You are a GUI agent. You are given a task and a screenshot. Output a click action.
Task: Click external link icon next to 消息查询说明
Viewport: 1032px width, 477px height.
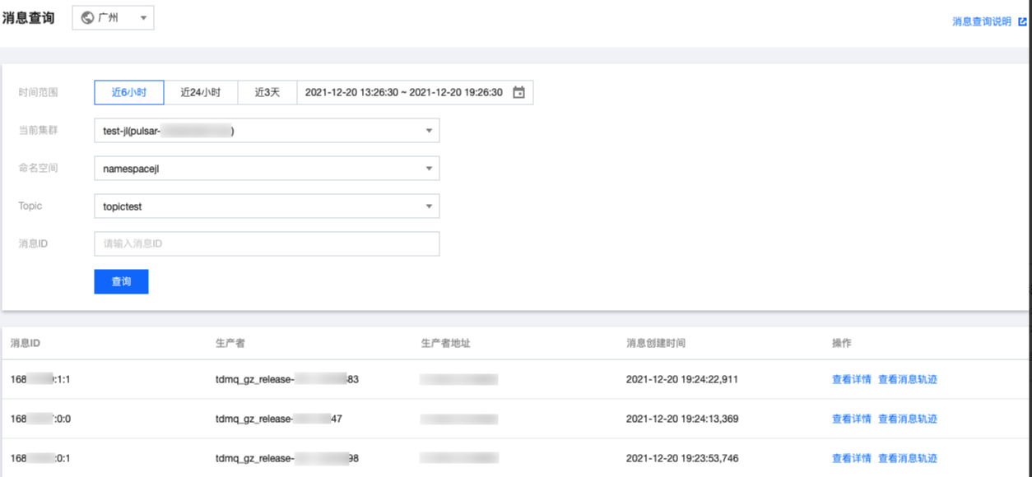[x=1022, y=22]
